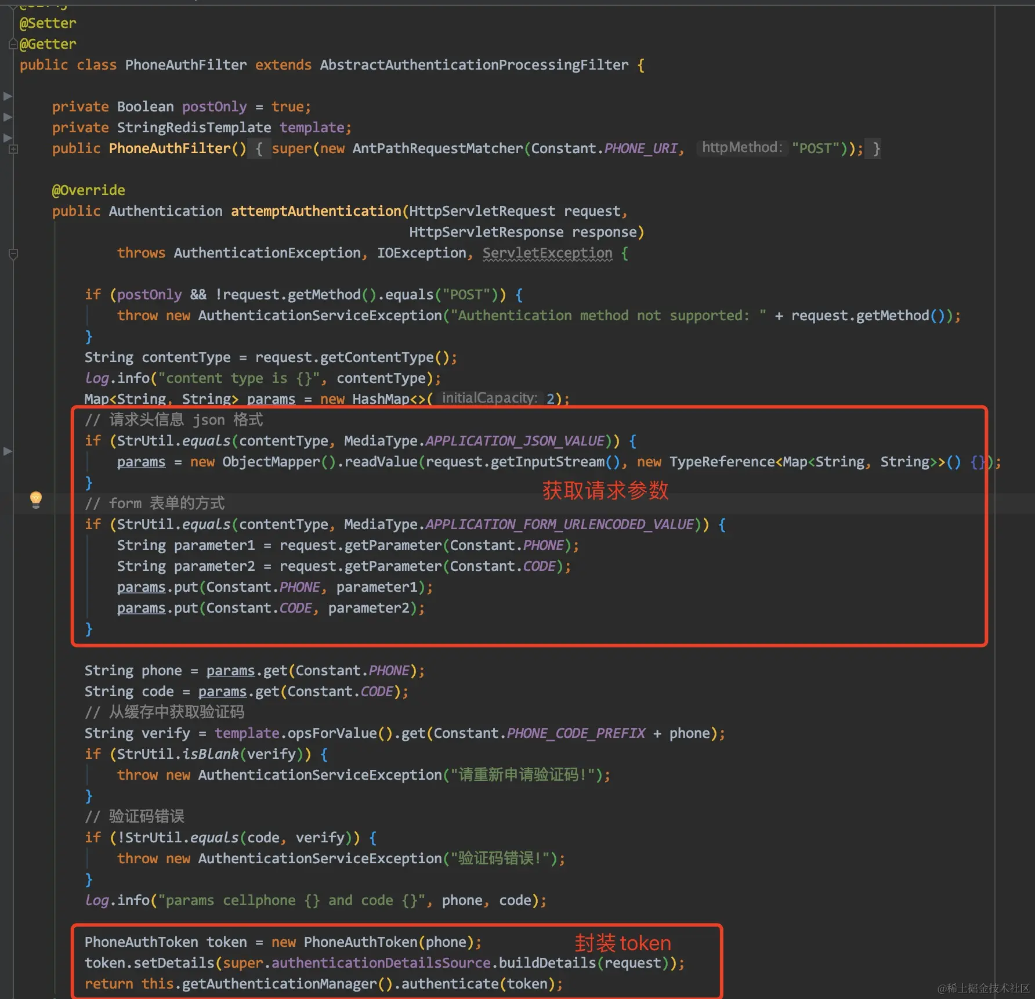The image size is (1035, 999).
Task: Click the StringRedisTemplate type name
Action: click(194, 128)
